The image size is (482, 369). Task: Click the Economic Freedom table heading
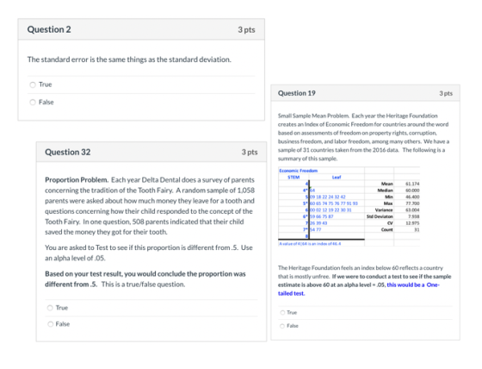[298, 171]
